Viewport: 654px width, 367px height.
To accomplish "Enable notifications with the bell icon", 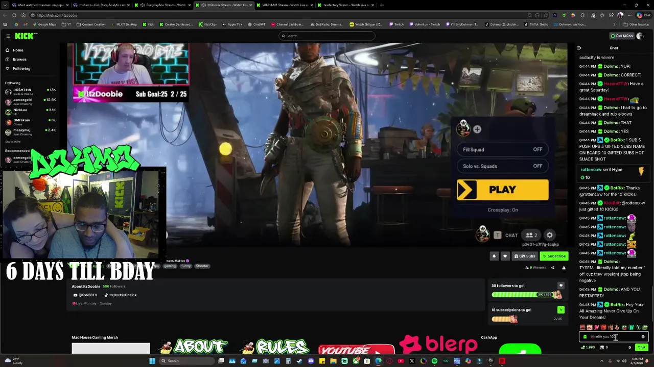I will tap(494, 256).
